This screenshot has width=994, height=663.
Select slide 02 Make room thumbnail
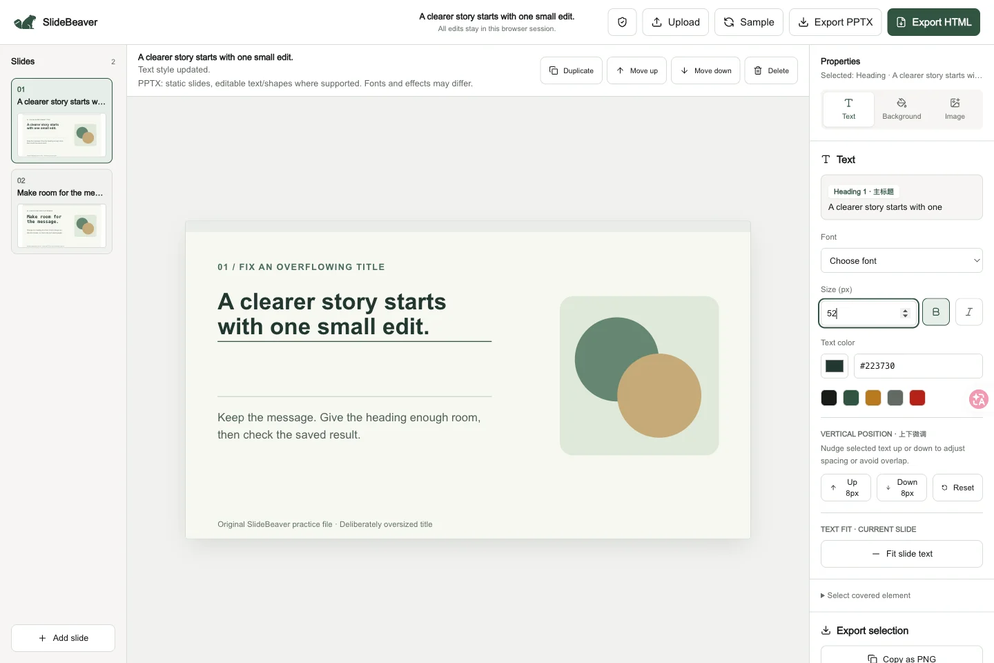[61, 211]
